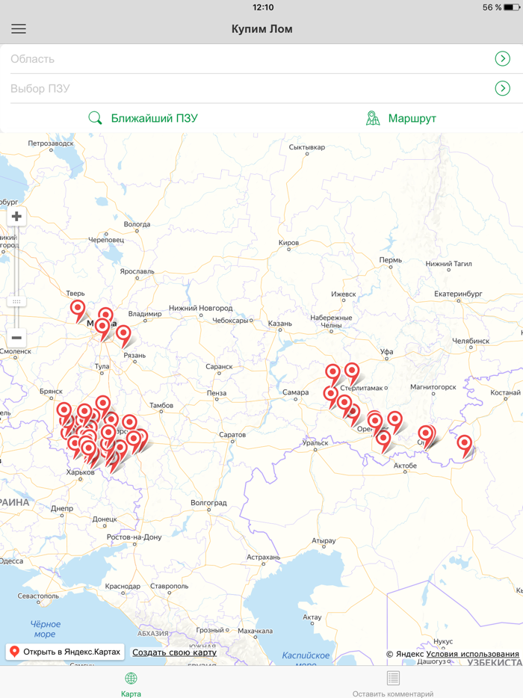Tap the Маршрут button

pos(401,118)
